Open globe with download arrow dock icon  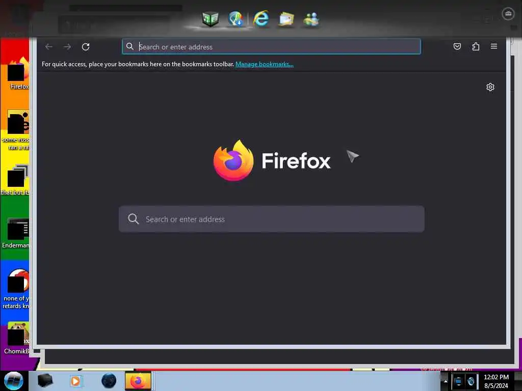pyautogui.click(x=236, y=19)
